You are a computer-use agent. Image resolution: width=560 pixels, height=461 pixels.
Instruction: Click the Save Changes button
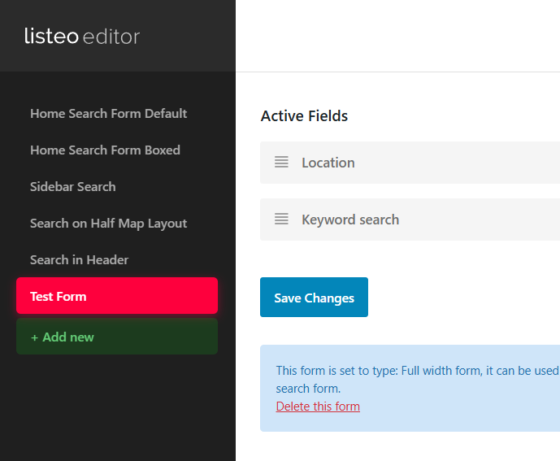point(314,298)
